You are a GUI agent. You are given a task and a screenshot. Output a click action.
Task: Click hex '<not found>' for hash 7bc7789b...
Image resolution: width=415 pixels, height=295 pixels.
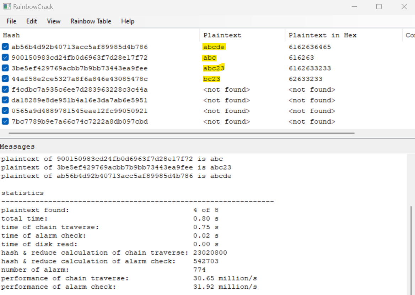point(312,122)
